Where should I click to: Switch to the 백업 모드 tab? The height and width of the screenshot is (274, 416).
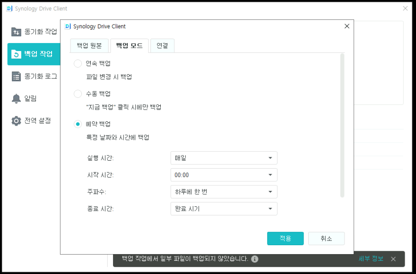[130, 46]
